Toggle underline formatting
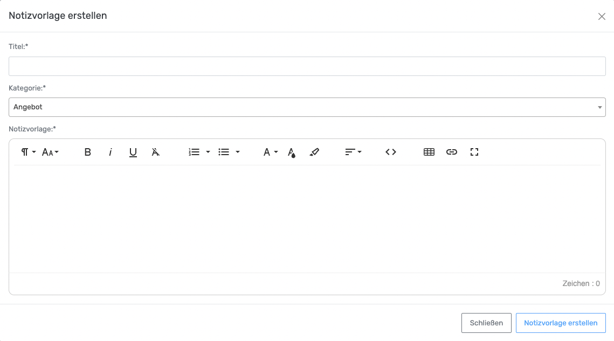 pos(133,152)
